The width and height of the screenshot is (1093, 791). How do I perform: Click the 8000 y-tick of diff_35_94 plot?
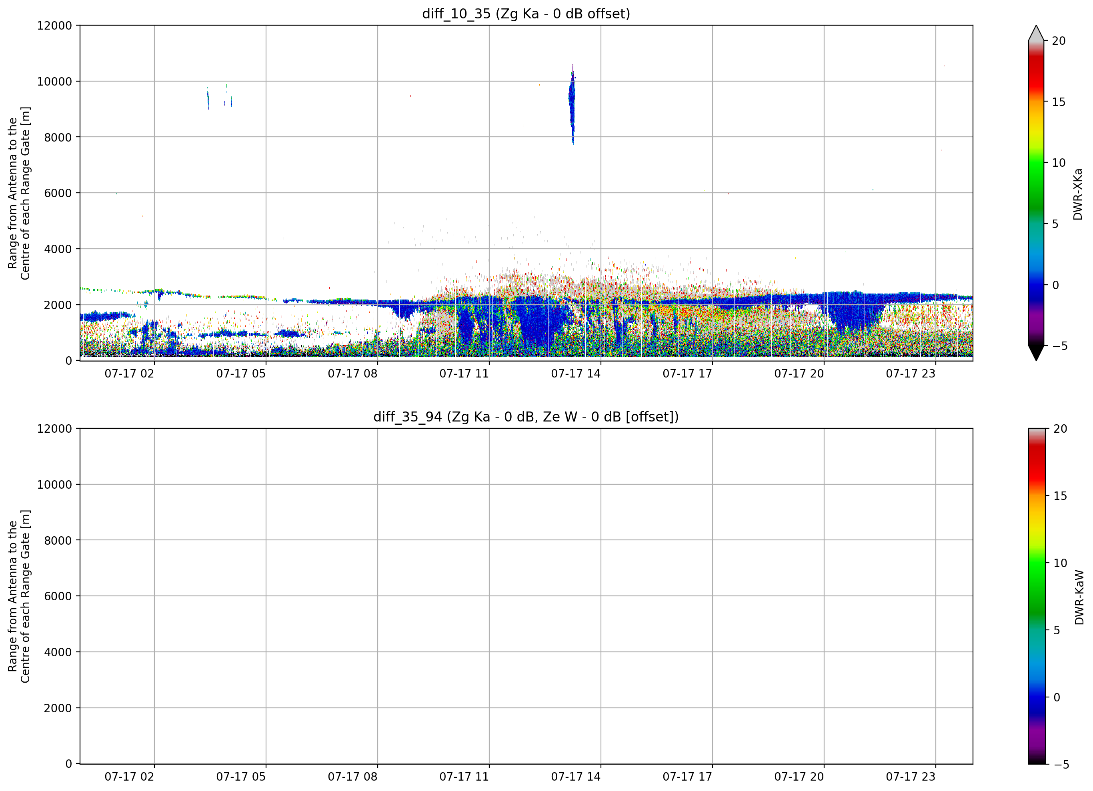pos(58,541)
